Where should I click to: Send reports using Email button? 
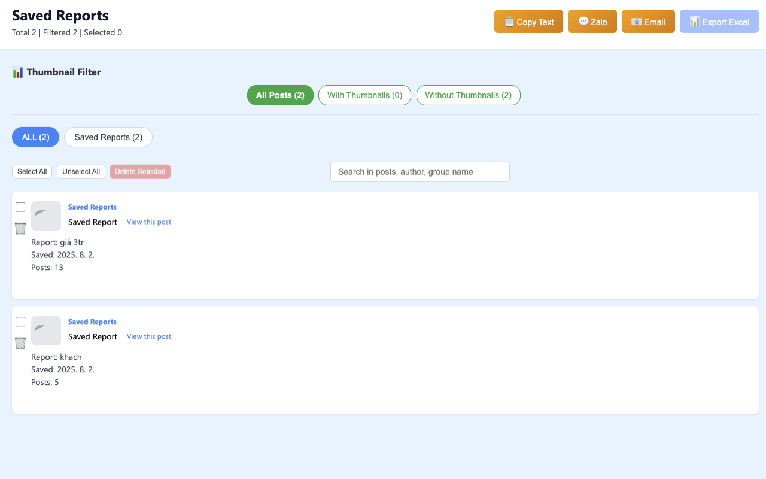(648, 22)
